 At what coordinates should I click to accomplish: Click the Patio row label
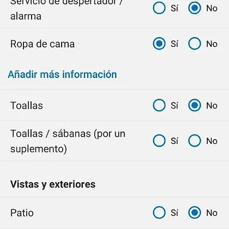[x=22, y=213]
